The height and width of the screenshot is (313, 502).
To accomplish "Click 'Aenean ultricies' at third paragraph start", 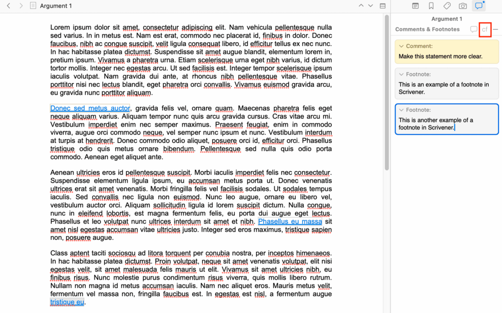I will point(75,173).
